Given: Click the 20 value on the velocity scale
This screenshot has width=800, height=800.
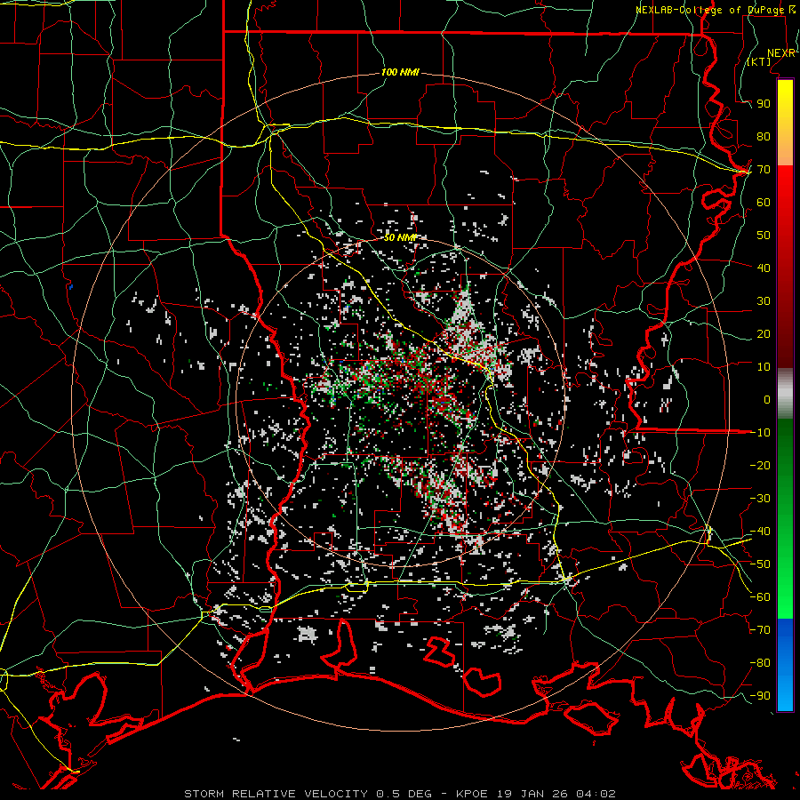Looking at the screenshot, I should tap(764, 334).
